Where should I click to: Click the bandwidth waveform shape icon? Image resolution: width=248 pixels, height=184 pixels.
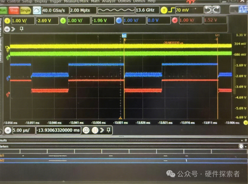point(116,10)
